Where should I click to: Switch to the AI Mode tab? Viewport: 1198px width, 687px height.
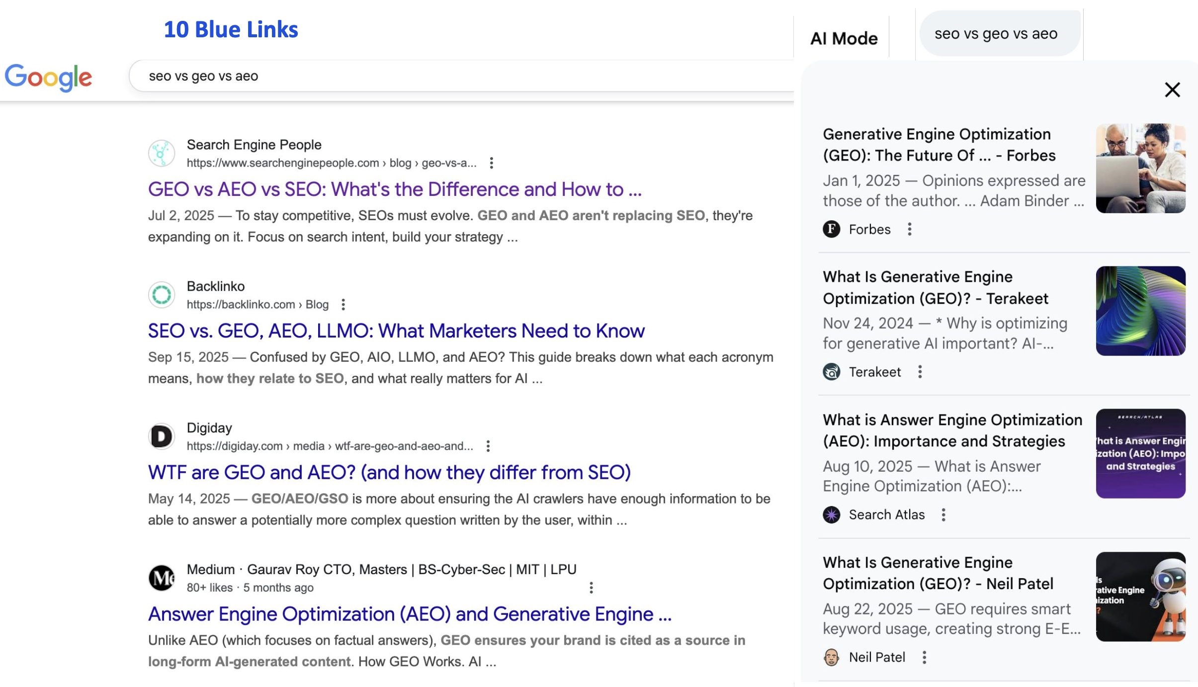coord(843,37)
